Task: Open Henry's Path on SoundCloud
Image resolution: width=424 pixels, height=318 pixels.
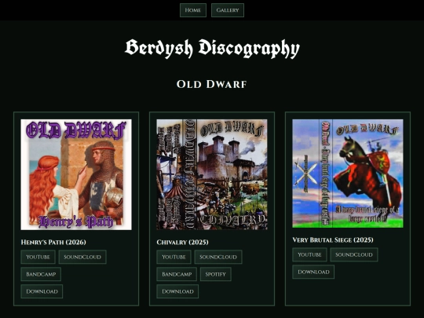Action: pyautogui.click(x=82, y=257)
